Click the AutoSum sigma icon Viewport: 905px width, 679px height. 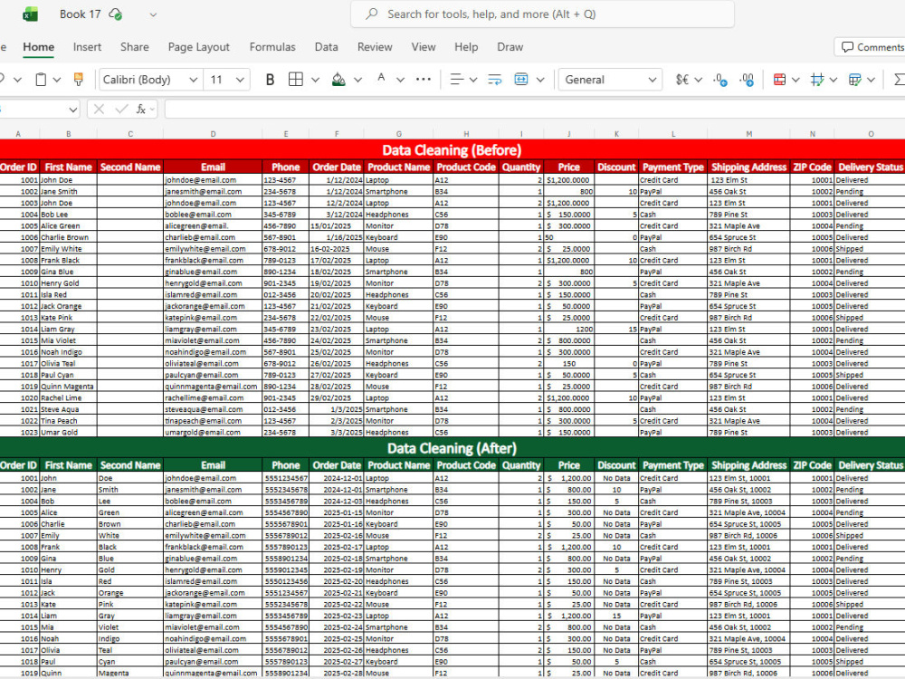tap(899, 80)
